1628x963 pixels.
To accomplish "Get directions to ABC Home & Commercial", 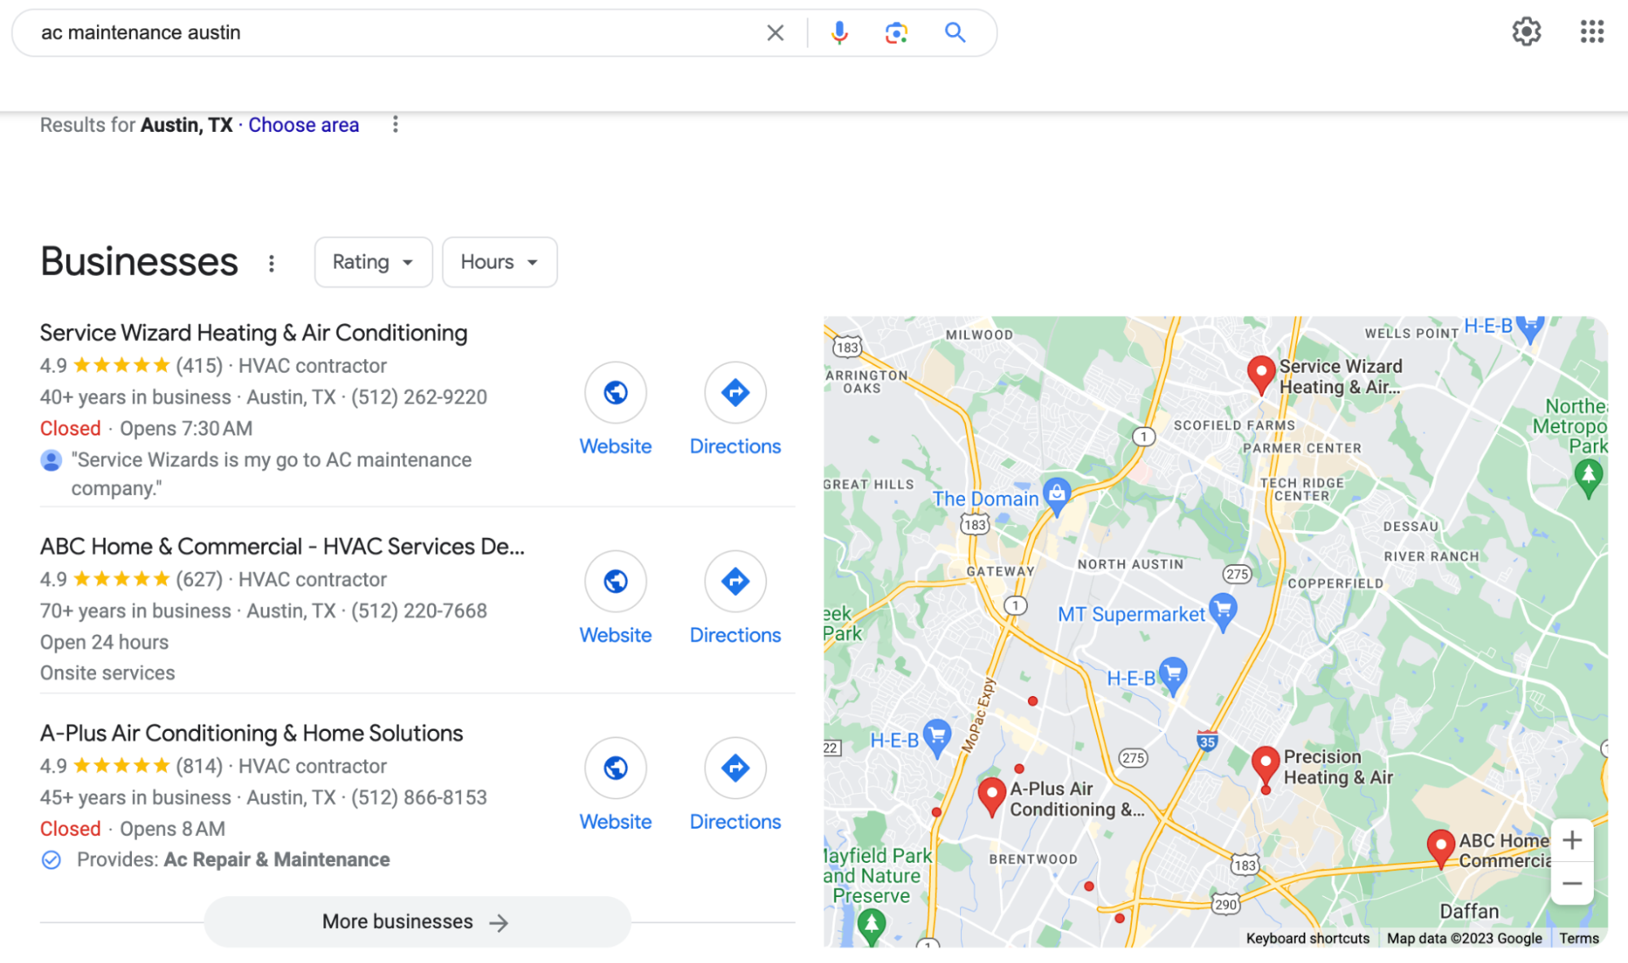I will [735, 581].
